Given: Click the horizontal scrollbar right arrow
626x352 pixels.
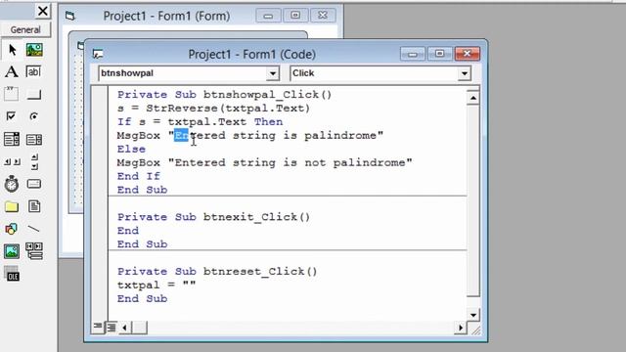Looking at the screenshot, I should coord(461,328).
